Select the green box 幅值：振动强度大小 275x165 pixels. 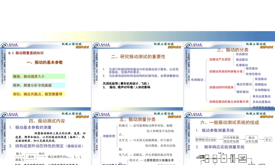[38, 76]
